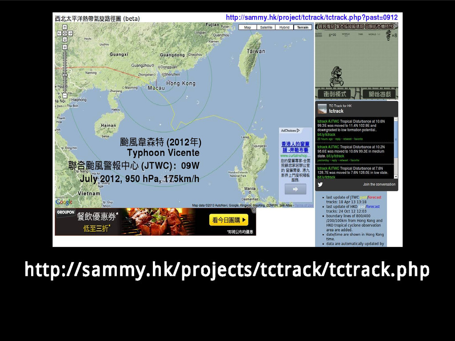Click the info icon on Groupon banner
The height and width of the screenshot is (341, 455).
coord(254,211)
